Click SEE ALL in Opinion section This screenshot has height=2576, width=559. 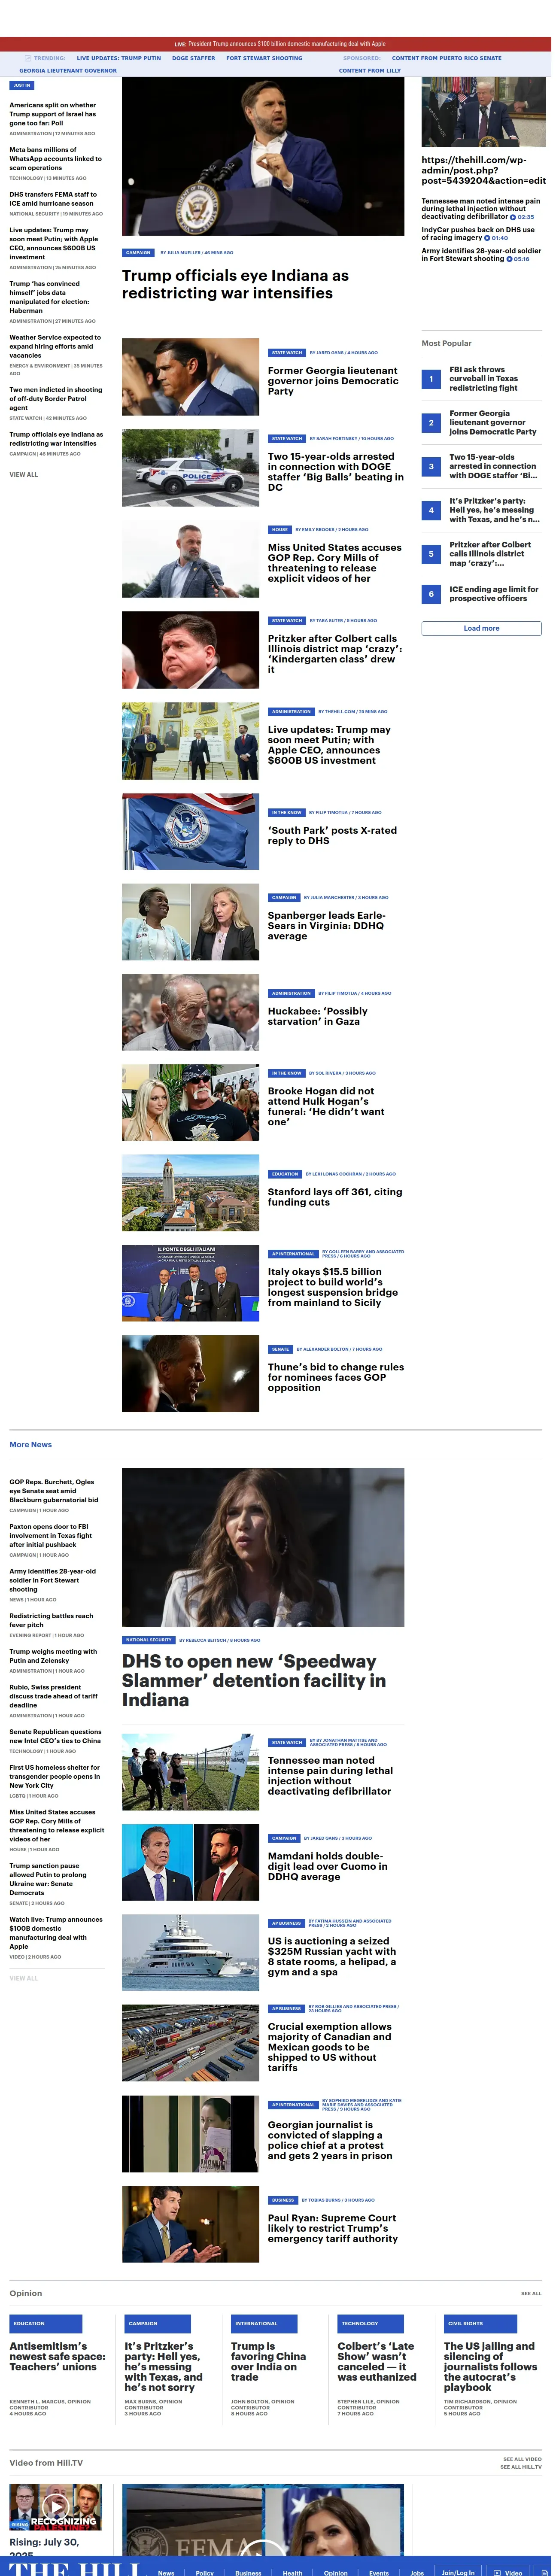531,2293
